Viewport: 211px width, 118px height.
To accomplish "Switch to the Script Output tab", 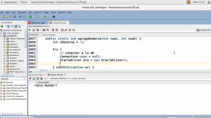I will (x=38, y=75).
